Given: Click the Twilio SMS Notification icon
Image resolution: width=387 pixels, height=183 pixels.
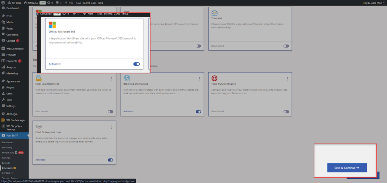Looking at the screenshot, I should click(214, 78).
